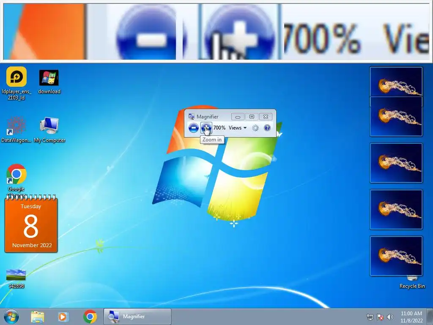The image size is (433, 325).
Task: Open the Windows Start button
Action: point(11,317)
